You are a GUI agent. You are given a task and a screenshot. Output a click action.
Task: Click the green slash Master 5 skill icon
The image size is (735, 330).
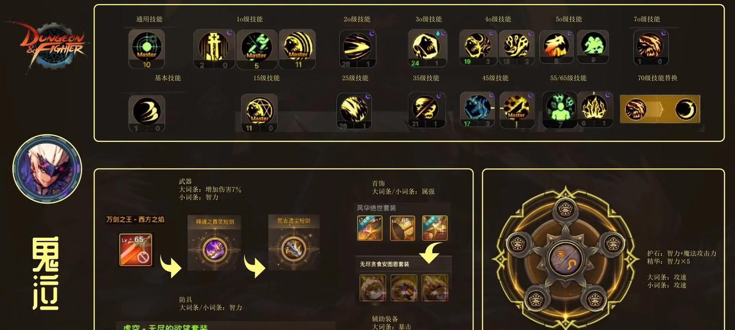[257, 48]
